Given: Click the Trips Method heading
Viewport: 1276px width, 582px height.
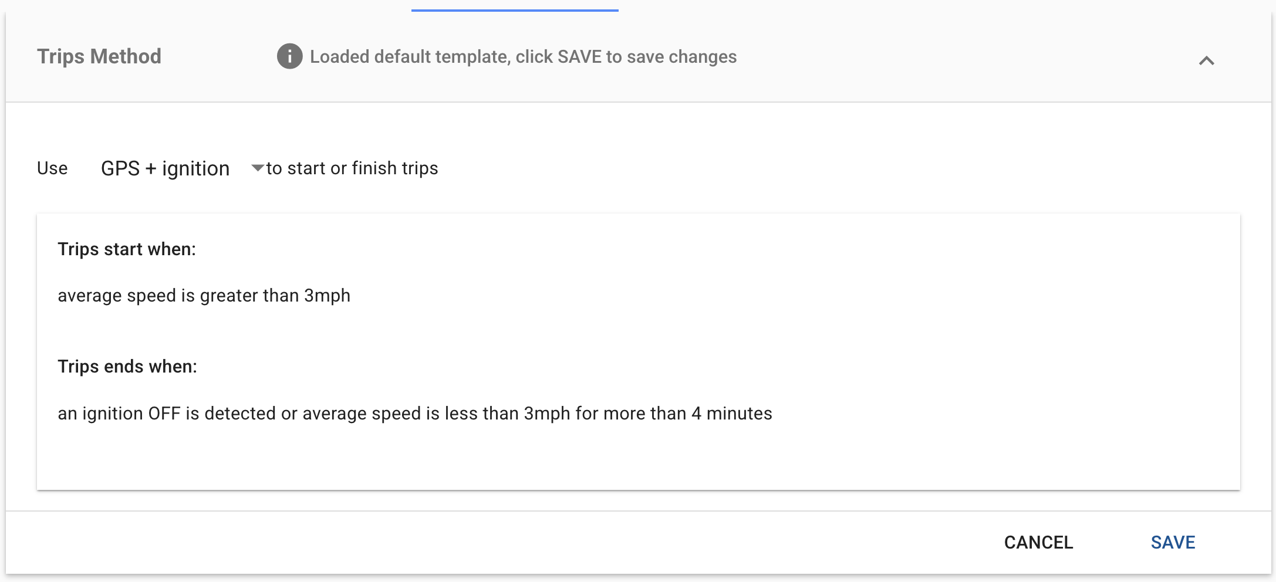Looking at the screenshot, I should [99, 56].
